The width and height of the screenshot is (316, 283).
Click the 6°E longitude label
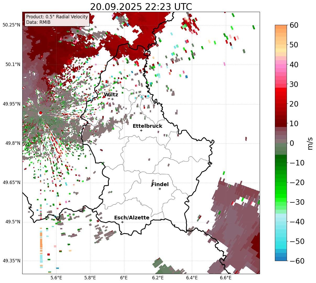pos(124,278)
